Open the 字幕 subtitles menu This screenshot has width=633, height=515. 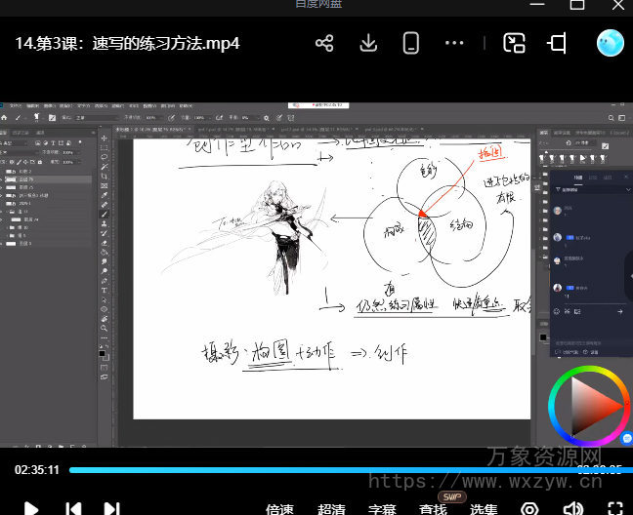382,508
